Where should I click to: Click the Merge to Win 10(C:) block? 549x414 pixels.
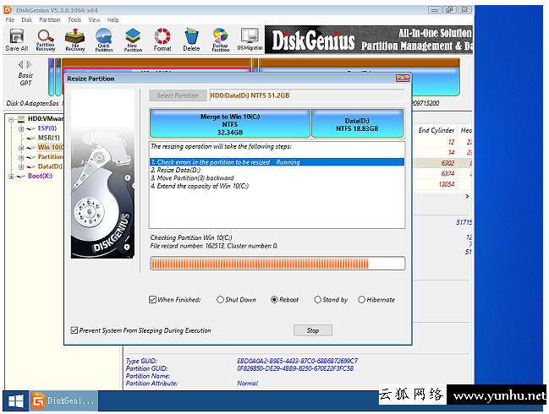click(x=230, y=123)
